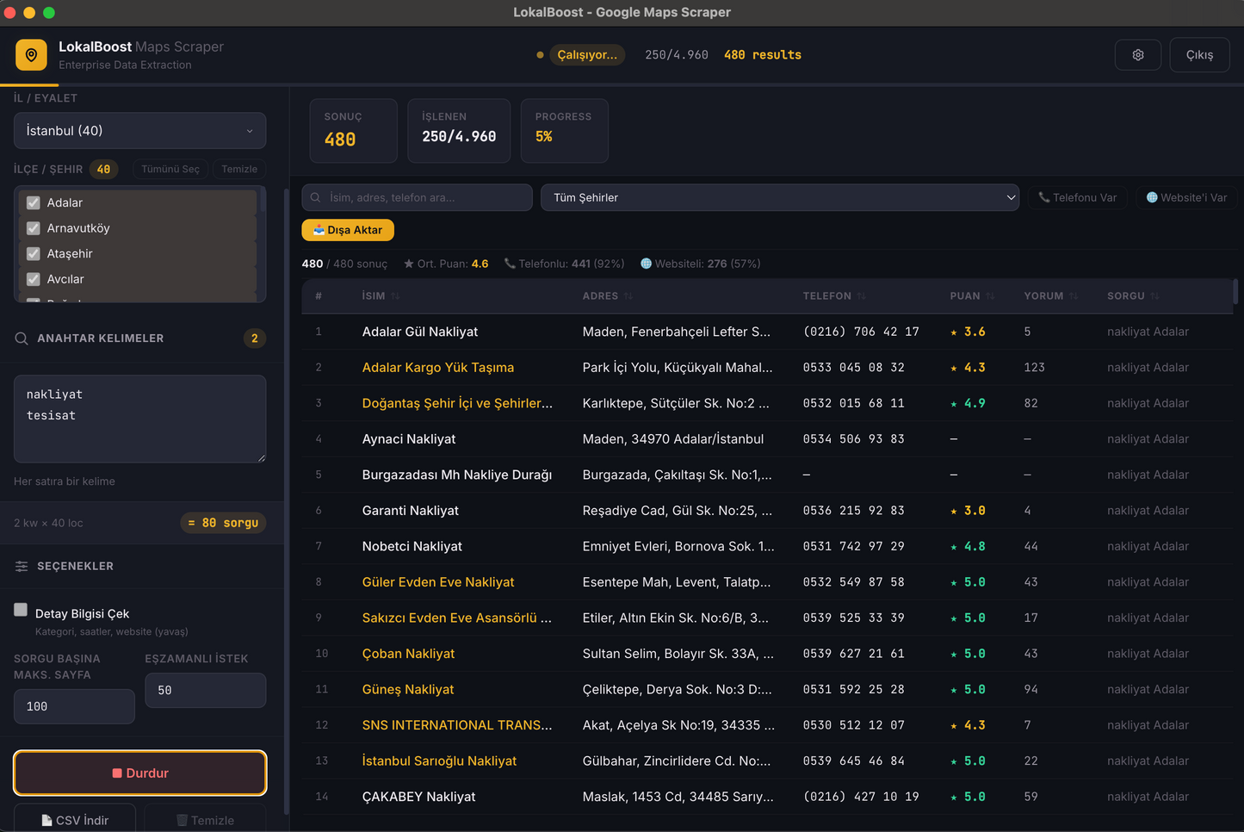Open the Çoban Nakliyat link
This screenshot has height=832, width=1244.
point(408,654)
